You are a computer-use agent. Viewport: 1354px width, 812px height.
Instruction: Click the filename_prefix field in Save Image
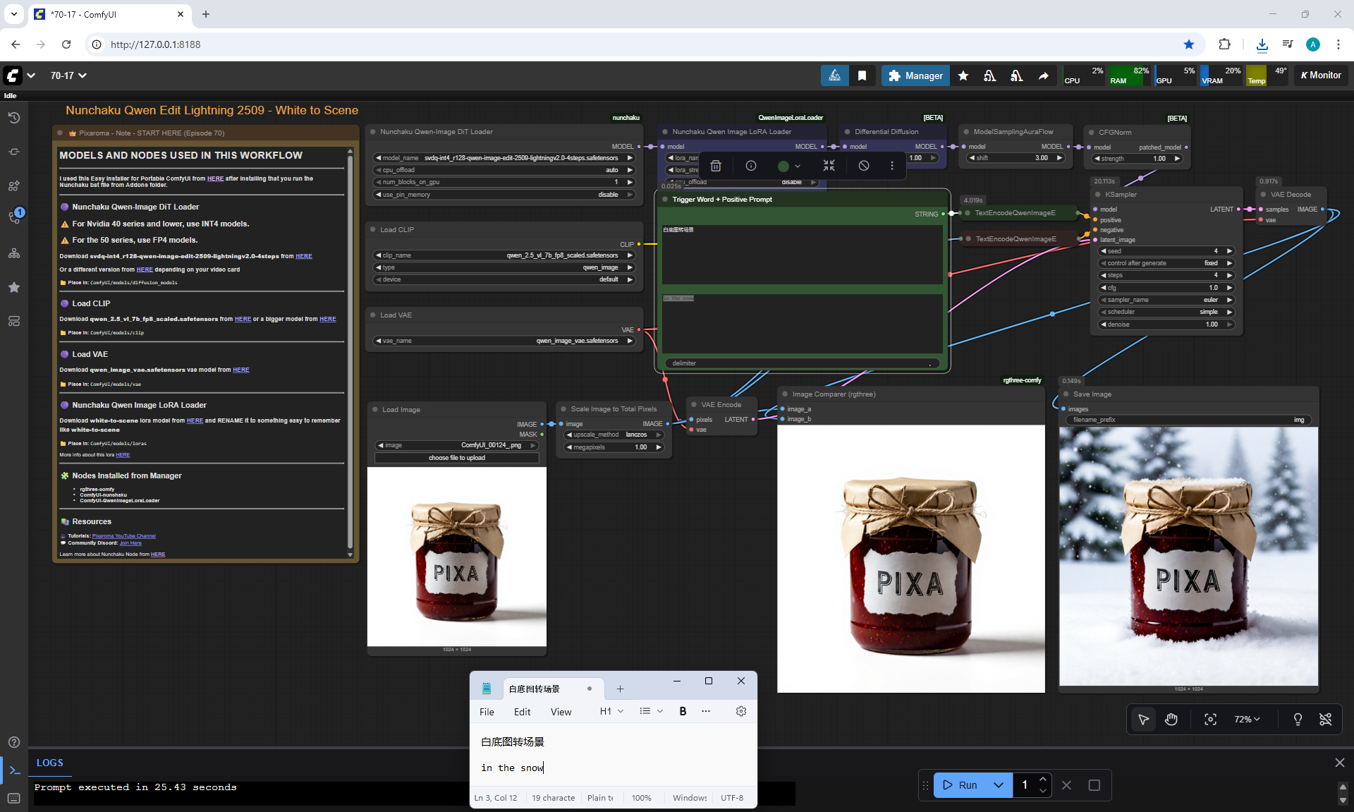(x=1188, y=420)
